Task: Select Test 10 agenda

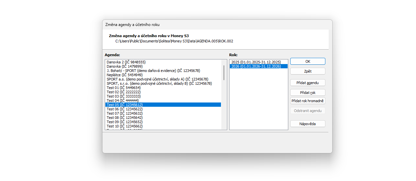Action: [163, 126]
